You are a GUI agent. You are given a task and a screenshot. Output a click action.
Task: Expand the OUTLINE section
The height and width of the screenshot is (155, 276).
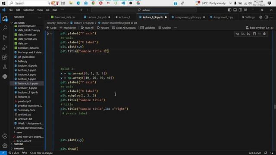[x=18, y=144]
